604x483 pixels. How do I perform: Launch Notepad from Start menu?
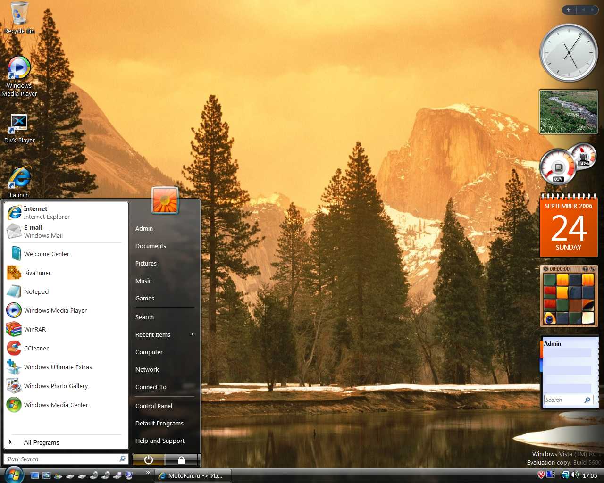67,292
